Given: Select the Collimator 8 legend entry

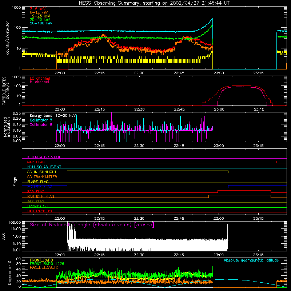Looking at the screenshot, I should [x=41, y=120].
